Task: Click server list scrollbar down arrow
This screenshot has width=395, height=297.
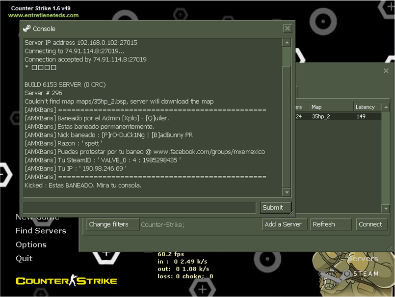Action: [x=386, y=209]
